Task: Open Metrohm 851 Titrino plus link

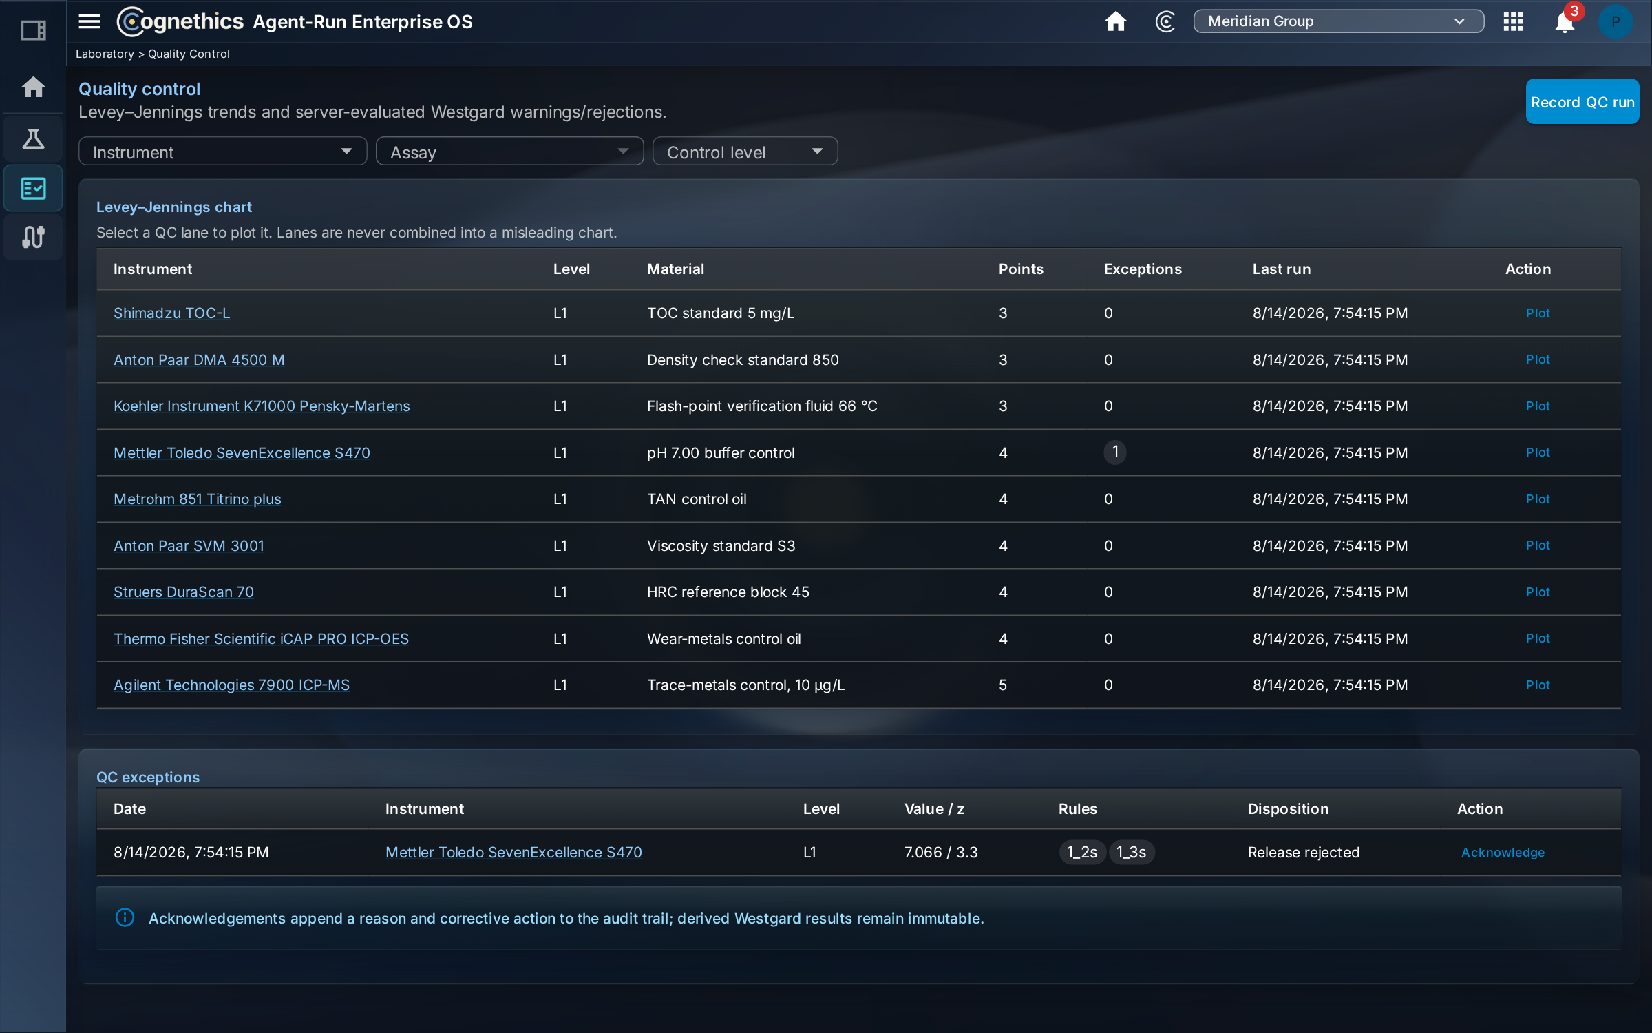Action: click(x=197, y=499)
